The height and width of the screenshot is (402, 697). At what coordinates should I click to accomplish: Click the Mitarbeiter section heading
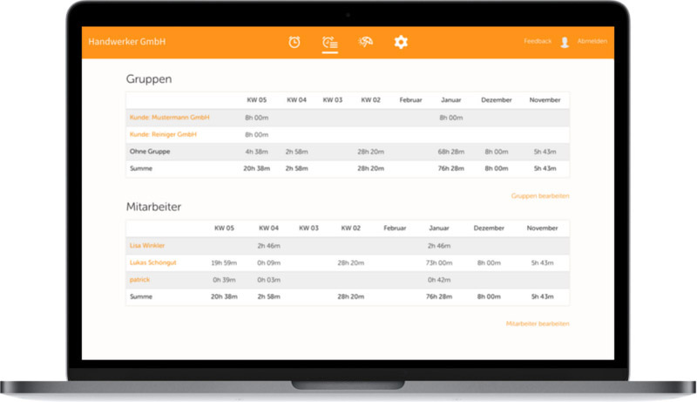[153, 207]
